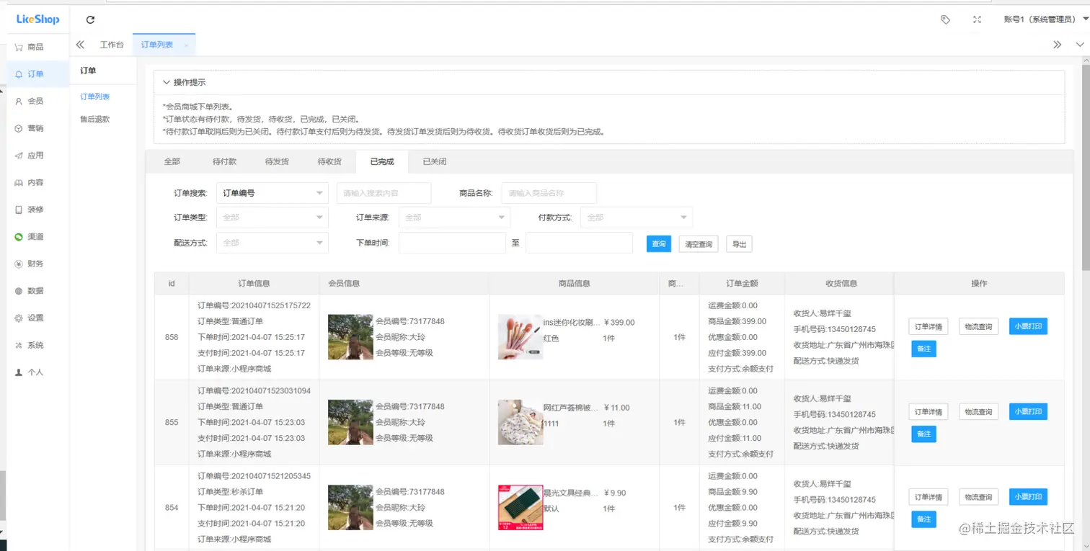This screenshot has height=551, width=1090.
Task: Click the makeup brush product thumbnail
Action: pyautogui.click(x=520, y=337)
